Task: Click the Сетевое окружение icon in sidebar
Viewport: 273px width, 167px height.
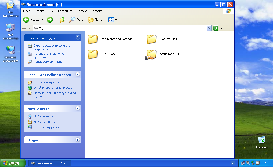Action: pos(30,127)
